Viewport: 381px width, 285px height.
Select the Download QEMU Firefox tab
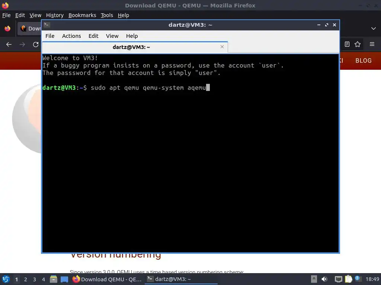30,29
